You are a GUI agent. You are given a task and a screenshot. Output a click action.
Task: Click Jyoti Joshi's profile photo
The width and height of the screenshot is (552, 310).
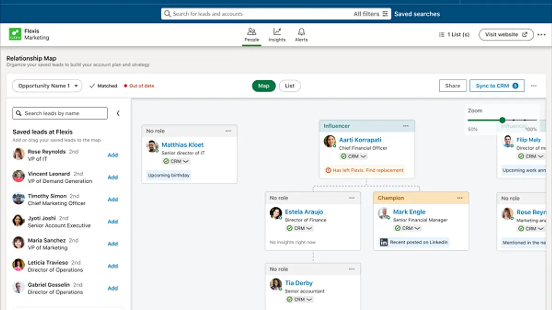click(x=18, y=221)
